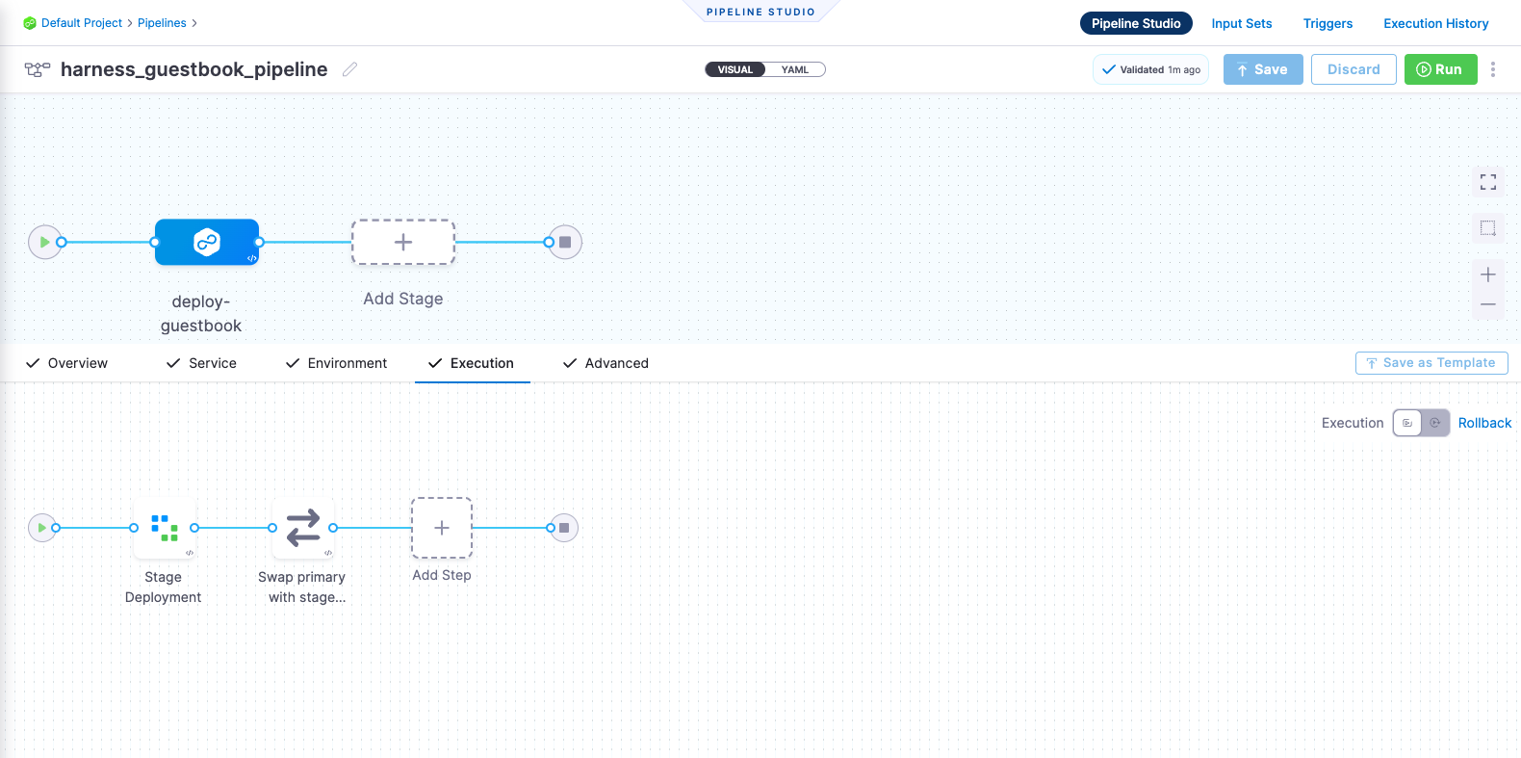Click Save as Template button
Image resolution: width=1521 pixels, height=758 pixels.
pyautogui.click(x=1431, y=363)
